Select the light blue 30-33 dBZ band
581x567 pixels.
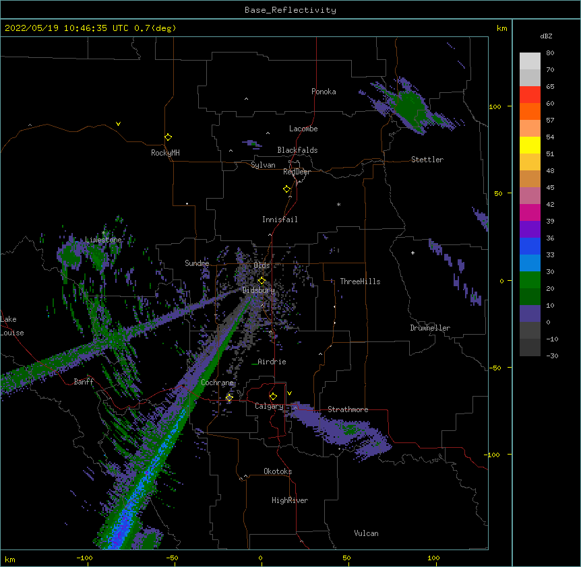click(530, 263)
